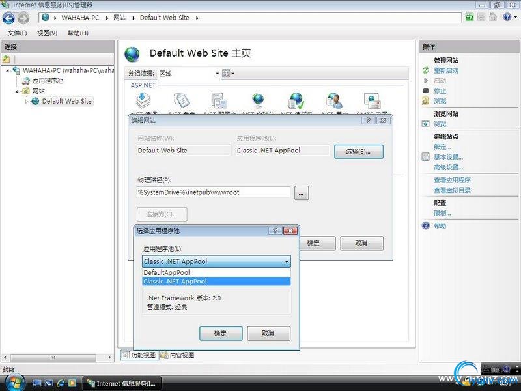The width and height of the screenshot is (521, 391).
Task: Click the connect icon in the 连接 panel toolbar
Action: 7,59
